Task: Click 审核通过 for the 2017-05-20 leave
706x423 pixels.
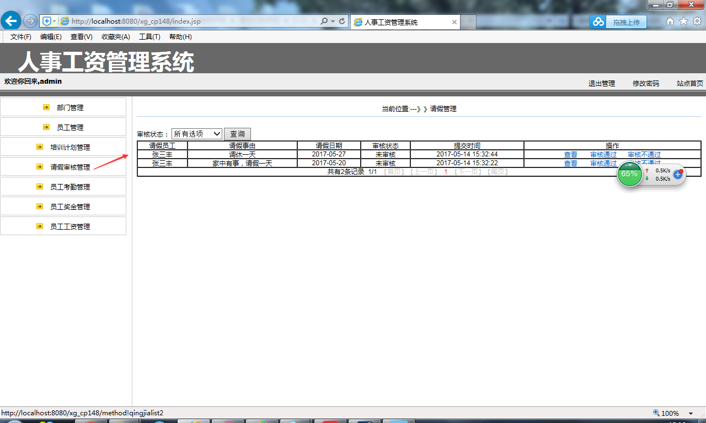Action: tap(603, 164)
